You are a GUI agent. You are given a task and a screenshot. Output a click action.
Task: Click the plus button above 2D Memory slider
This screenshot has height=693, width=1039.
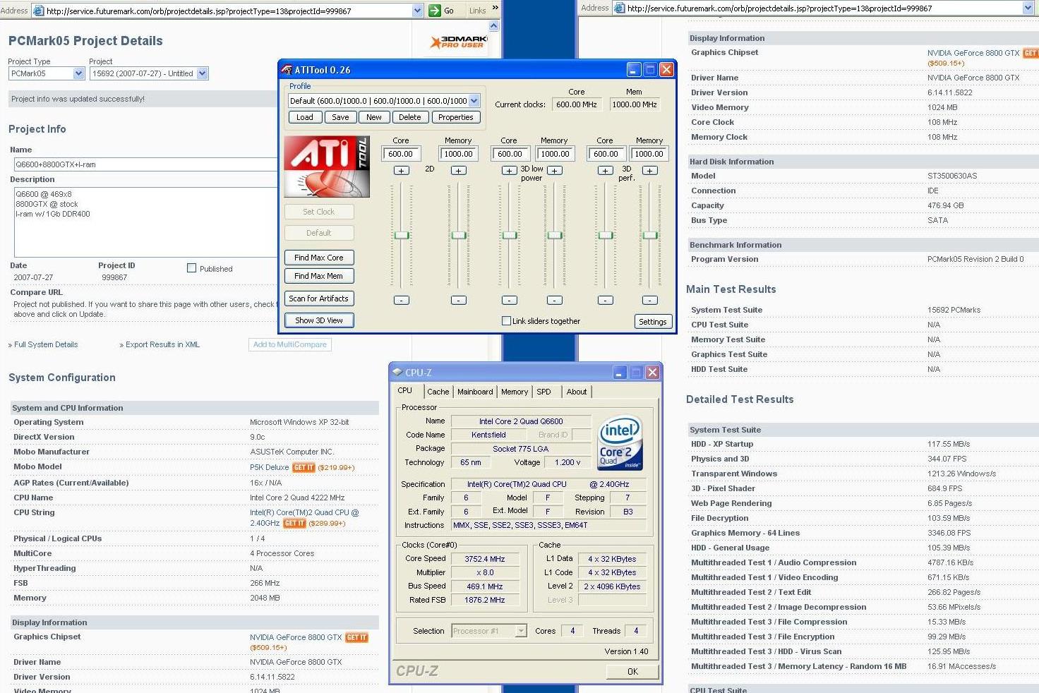point(458,170)
